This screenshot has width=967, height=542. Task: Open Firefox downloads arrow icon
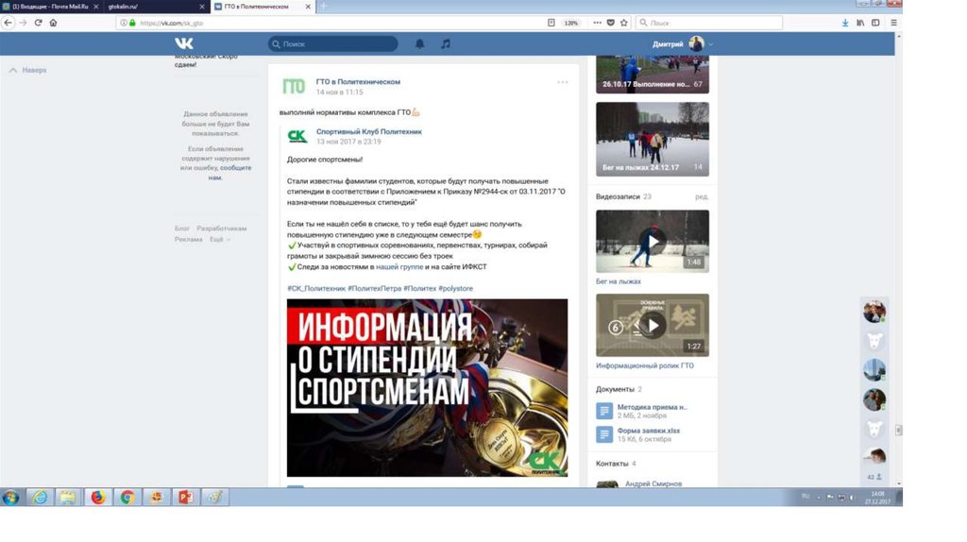coord(845,23)
